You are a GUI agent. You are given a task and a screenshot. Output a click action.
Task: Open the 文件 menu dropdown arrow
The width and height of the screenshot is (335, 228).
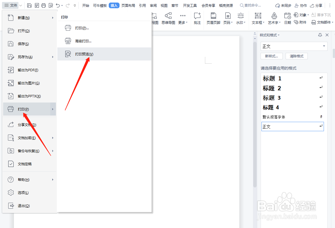pyautogui.click(x=21, y=6)
